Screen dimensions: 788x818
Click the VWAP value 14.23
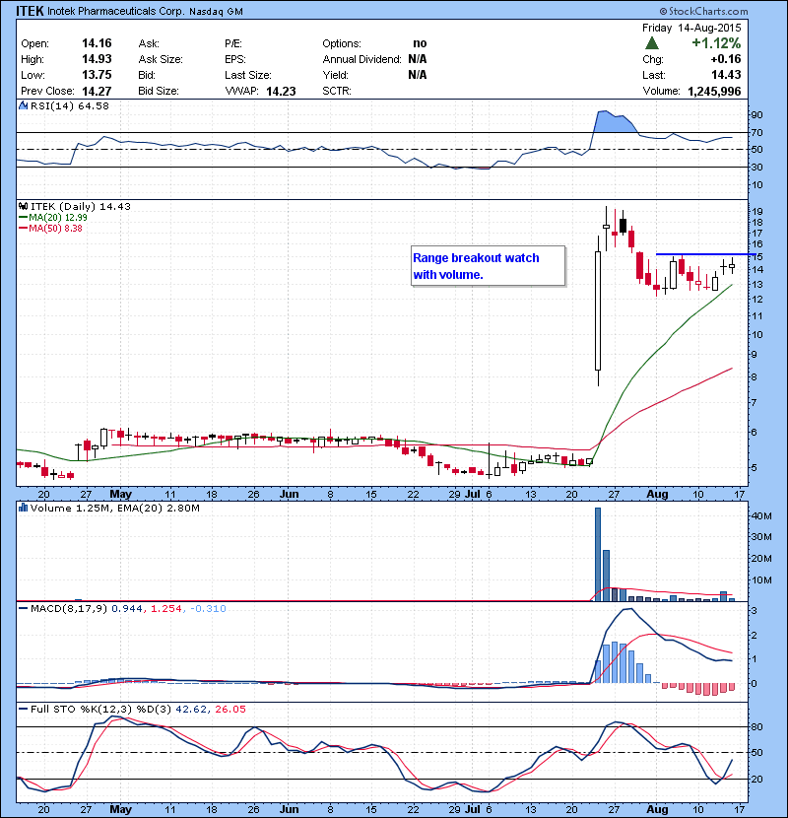pyautogui.click(x=281, y=92)
